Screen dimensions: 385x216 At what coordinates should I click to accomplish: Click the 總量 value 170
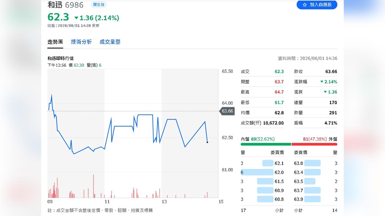[x=333, y=102]
